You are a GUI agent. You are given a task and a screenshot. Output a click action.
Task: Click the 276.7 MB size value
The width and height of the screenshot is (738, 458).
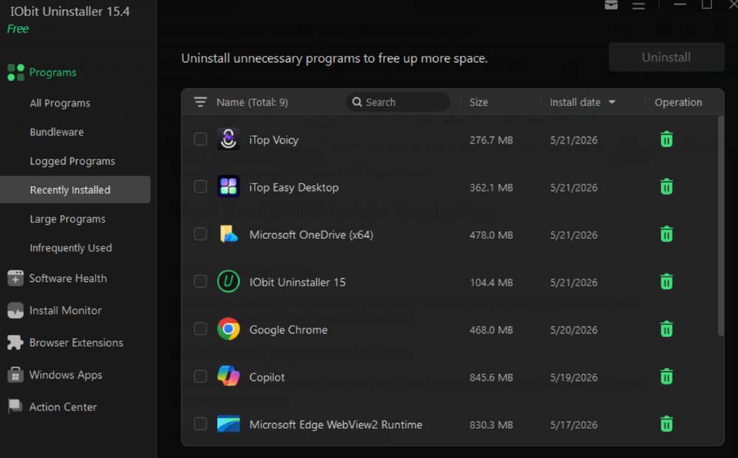point(491,140)
